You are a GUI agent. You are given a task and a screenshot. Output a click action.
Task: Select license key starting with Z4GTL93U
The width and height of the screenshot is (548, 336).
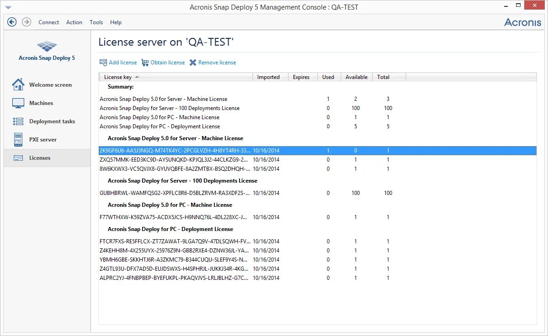tap(317, 268)
